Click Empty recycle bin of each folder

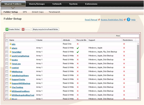pos(45,29)
